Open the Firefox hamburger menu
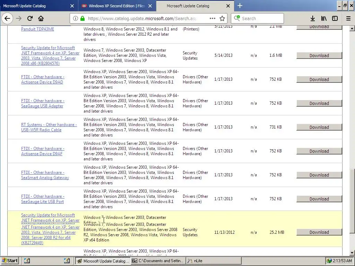This screenshot has width=355, height=266. click(x=348, y=18)
